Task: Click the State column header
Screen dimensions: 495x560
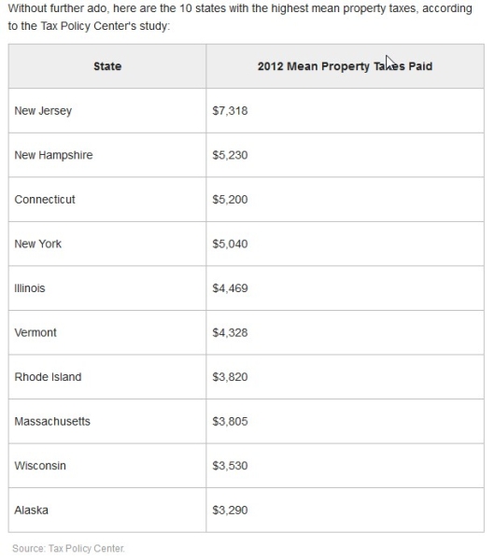Action: (x=107, y=66)
